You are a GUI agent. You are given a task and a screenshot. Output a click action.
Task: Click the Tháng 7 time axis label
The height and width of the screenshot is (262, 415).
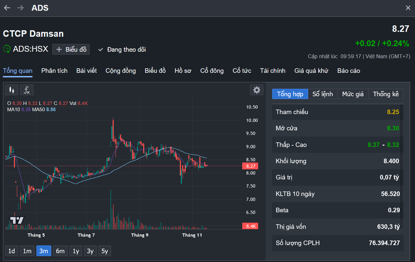click(x=86, y=235)
